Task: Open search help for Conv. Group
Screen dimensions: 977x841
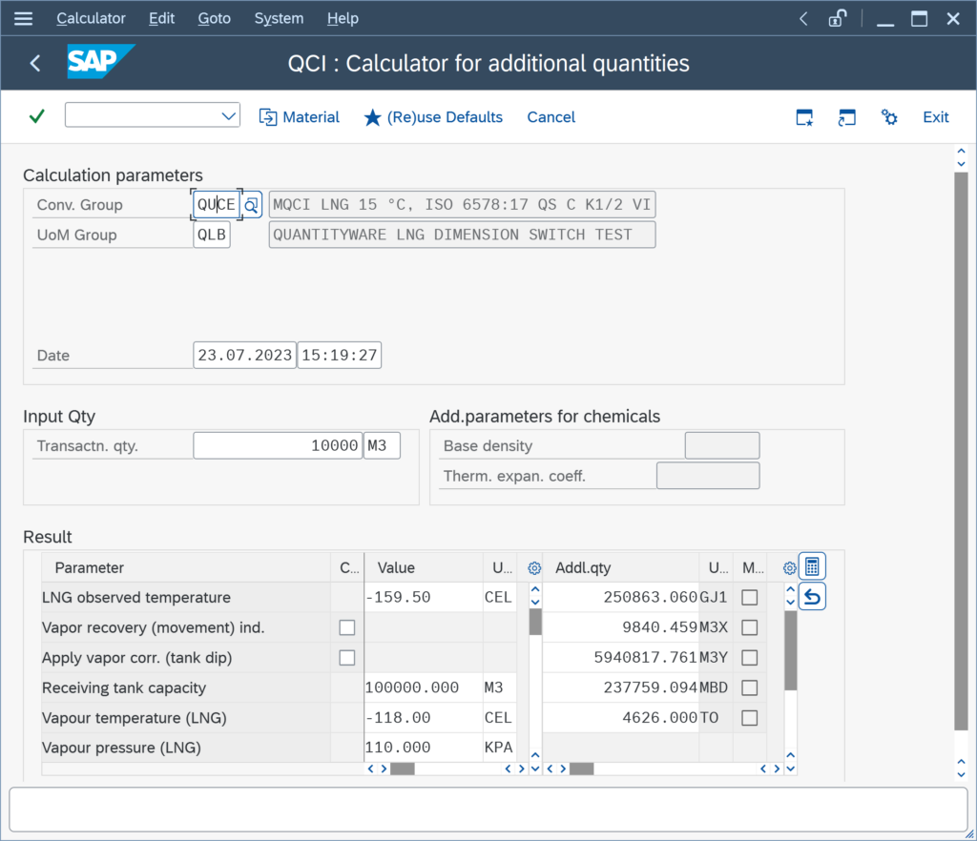Action: coord(251,205)
